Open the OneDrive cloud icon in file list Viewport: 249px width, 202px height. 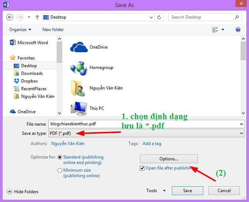[x=79, y=47]
